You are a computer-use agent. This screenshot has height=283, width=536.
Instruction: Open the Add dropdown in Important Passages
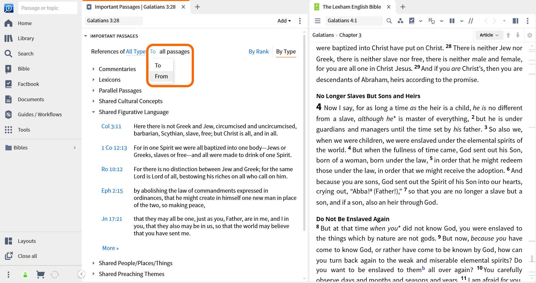click(283, 21)
